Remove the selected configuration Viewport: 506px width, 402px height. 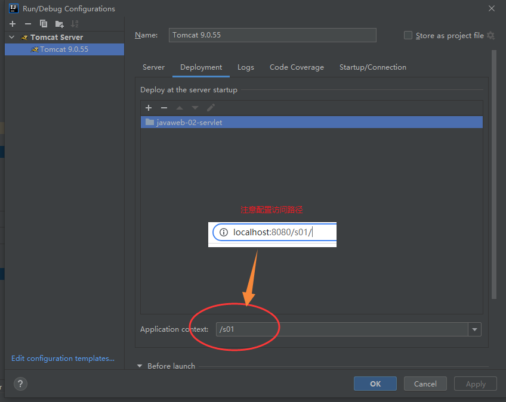coord(28,24)
